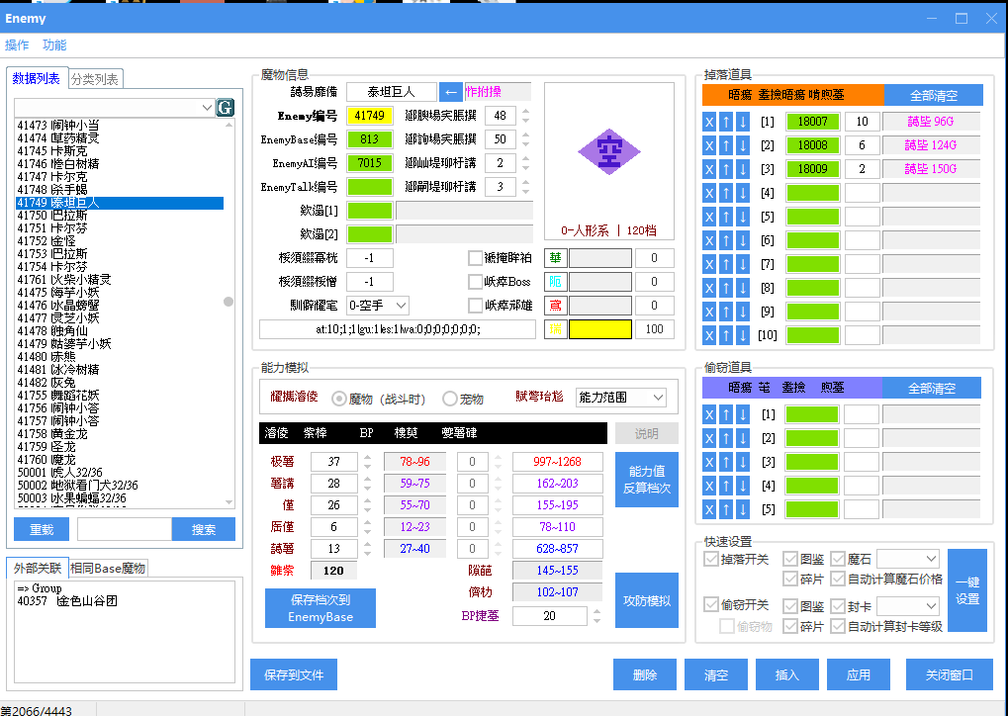Click the green EnemyBase编号 field 813
The width and height of the screenshot is (1008, 716).
[x=370, y=139]
